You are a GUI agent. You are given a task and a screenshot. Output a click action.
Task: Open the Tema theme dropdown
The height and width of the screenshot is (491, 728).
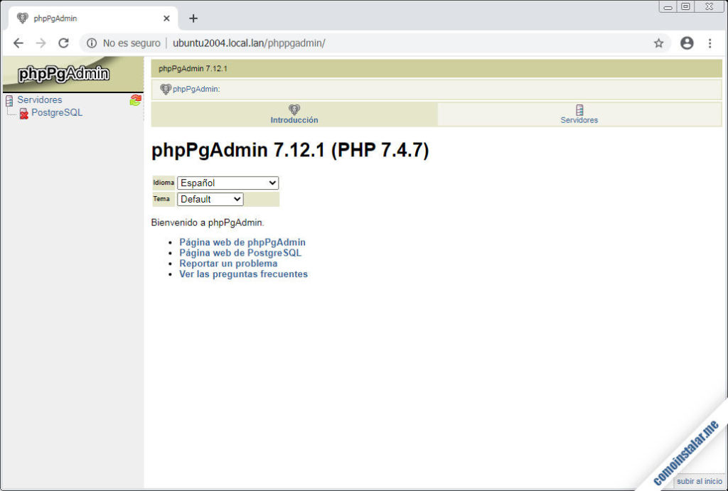210,199
